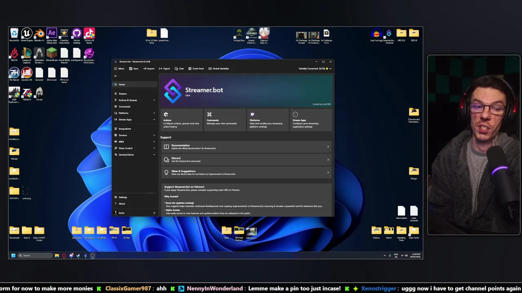Select the Modding Tools folder on desktop
Screen dimensions: 522x293
pyautogui.click(x=401, y=234)
